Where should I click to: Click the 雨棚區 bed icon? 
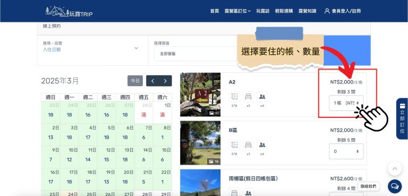point(234,192)
